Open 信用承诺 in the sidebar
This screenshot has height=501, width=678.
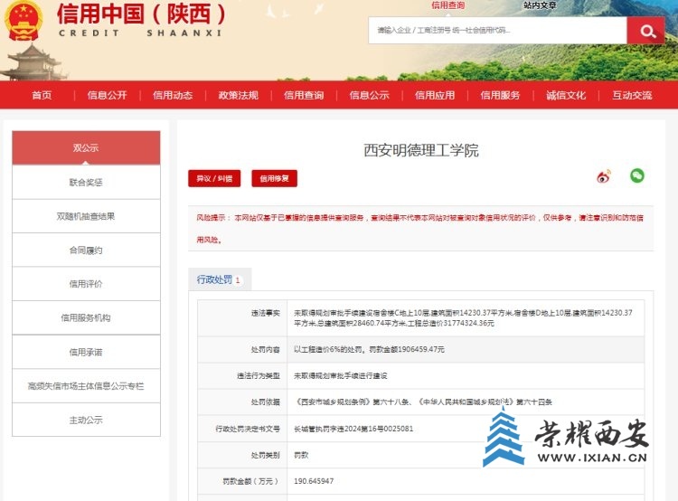[x=86, y=352]
